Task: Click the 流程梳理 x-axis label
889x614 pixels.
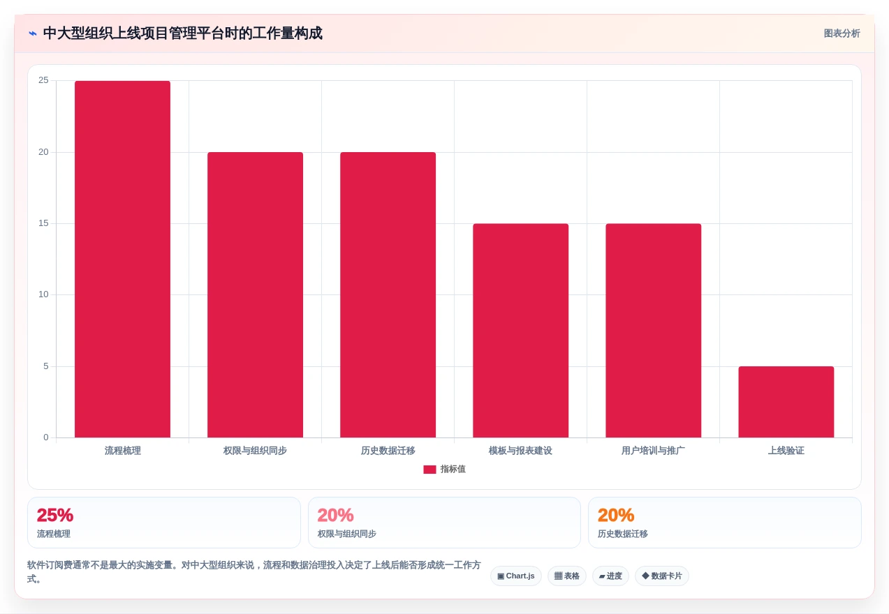Action: 122,451
